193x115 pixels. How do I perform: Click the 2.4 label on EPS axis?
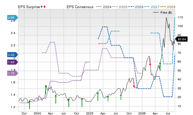[13, 33]
